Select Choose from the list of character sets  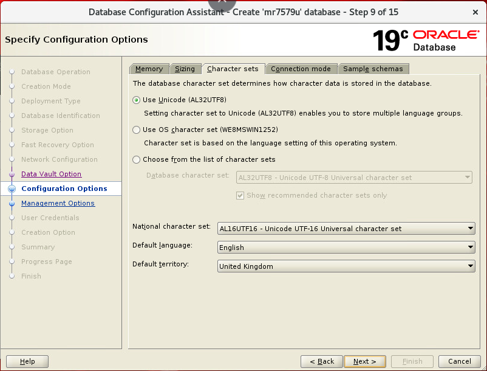pyautogui.click(x=136, y=159)
